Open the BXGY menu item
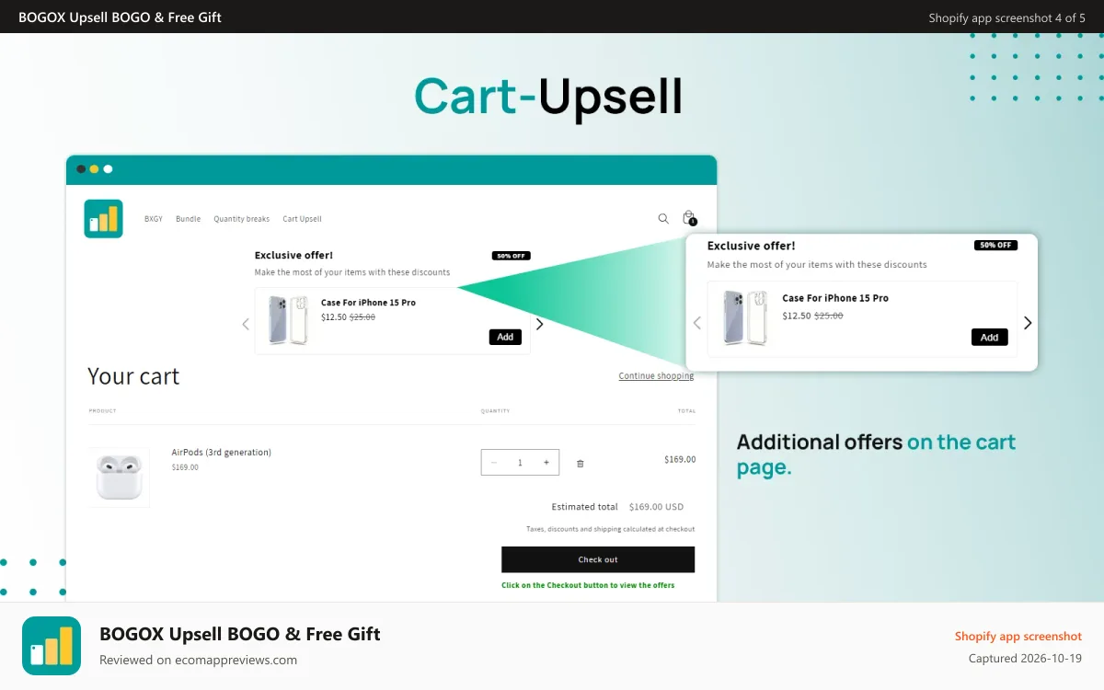 click(154, 219)
